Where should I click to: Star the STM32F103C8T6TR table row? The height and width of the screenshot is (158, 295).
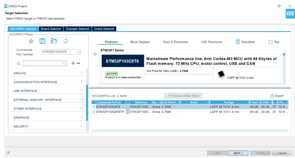coord(94,112)
